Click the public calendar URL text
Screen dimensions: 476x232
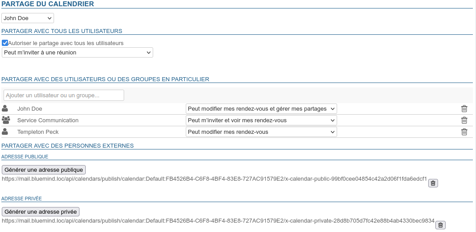214,178
